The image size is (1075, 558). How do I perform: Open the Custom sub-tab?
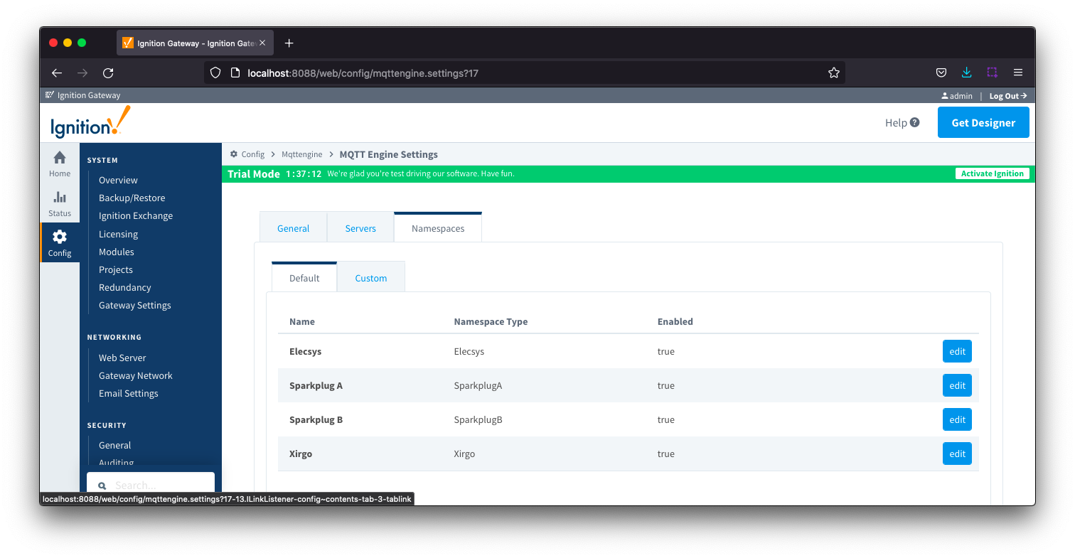click(371, 278)
